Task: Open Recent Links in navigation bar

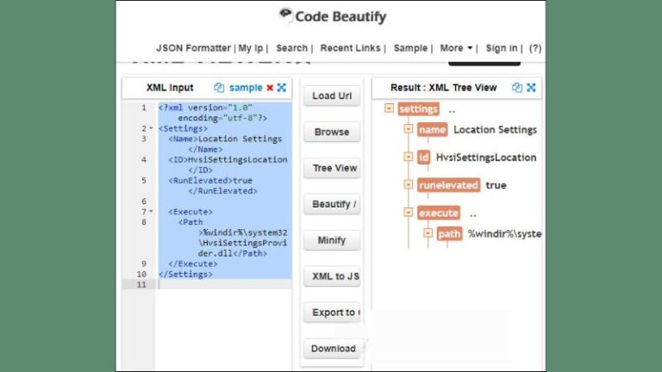Action: (x=352, y=48)
